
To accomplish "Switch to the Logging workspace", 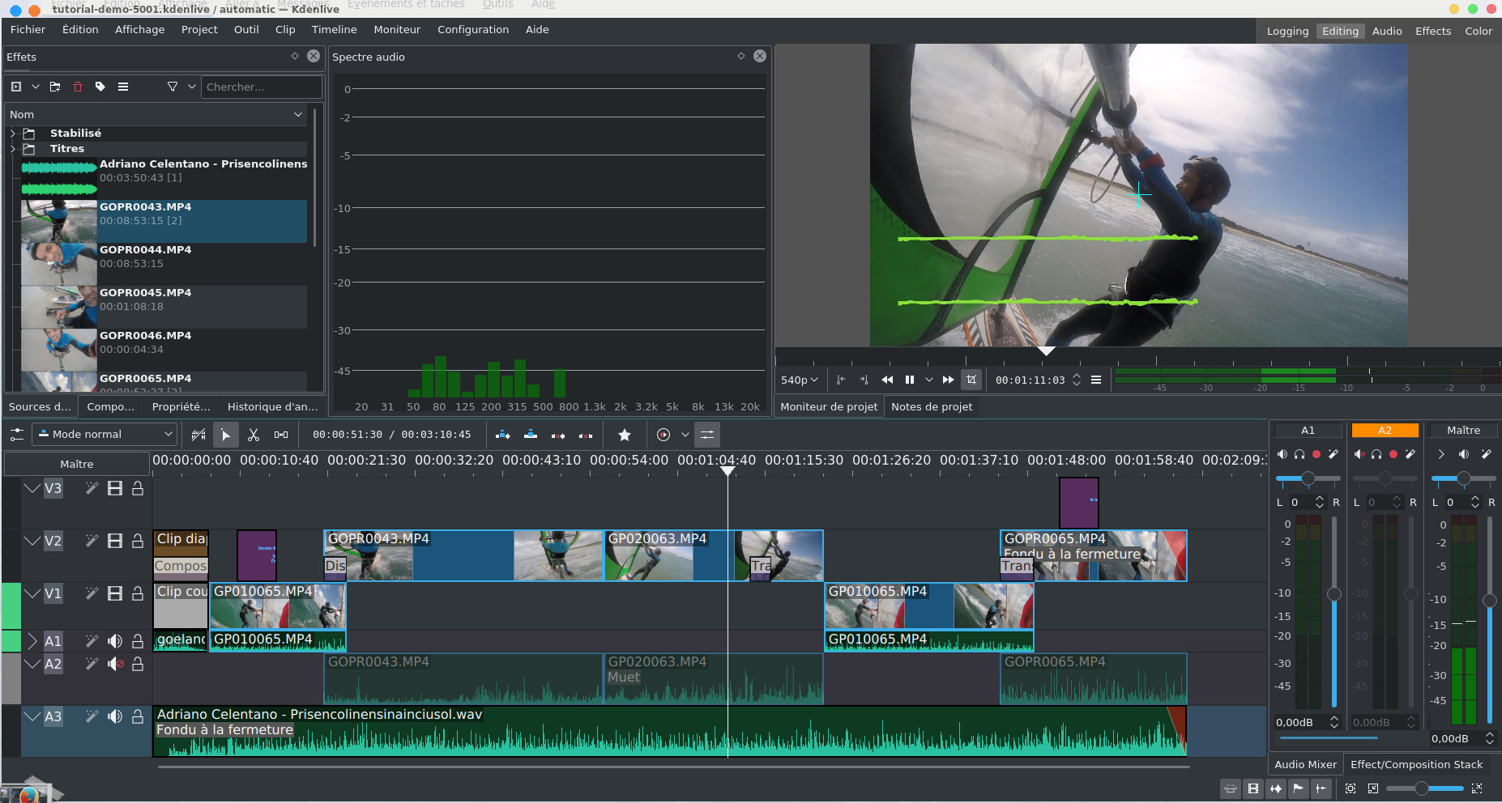I will click(x=1288, y=32).
